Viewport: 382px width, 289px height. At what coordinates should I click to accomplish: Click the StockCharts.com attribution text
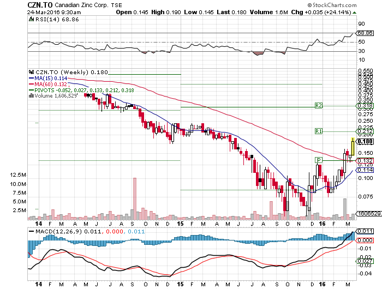332,5
